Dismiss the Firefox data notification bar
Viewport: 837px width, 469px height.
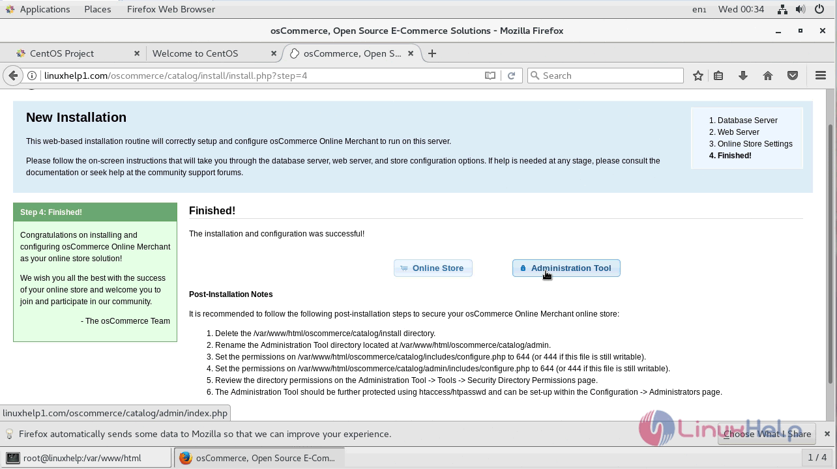tap(827, 434)
